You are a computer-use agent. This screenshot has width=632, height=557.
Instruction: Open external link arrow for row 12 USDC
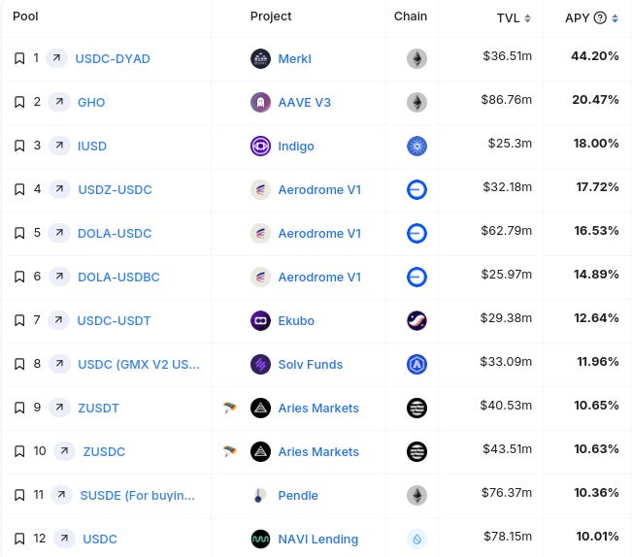(x=64, y=539)
